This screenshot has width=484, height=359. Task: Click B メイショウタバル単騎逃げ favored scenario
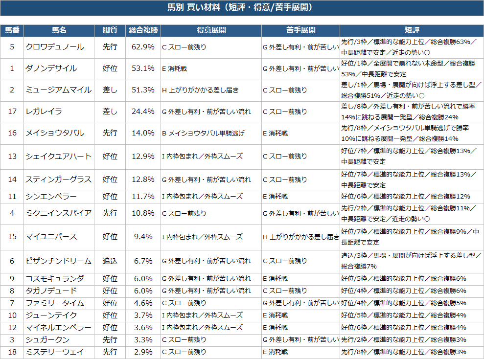tap(204, 133)
